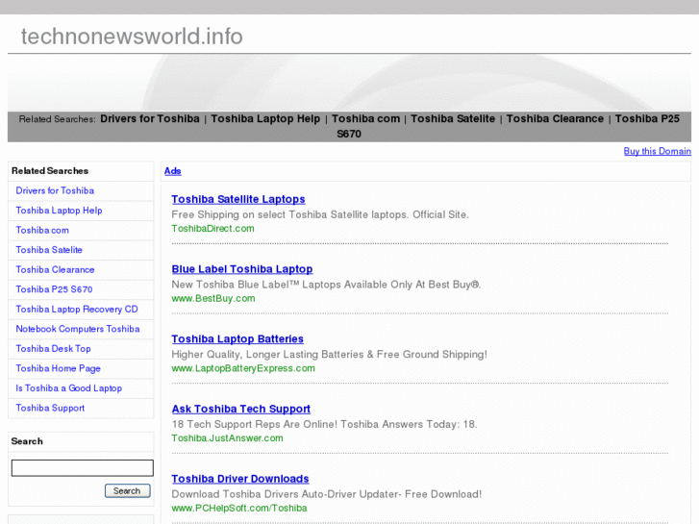Click sidebar link 'Toshiba P25 S670'
This screenshot has height=524, width=699.
point(54,289)
